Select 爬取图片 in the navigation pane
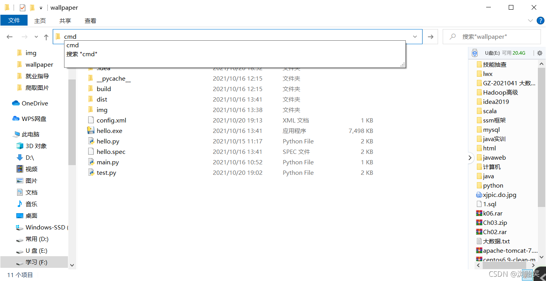Screen dimensions: 546x281 37,88
